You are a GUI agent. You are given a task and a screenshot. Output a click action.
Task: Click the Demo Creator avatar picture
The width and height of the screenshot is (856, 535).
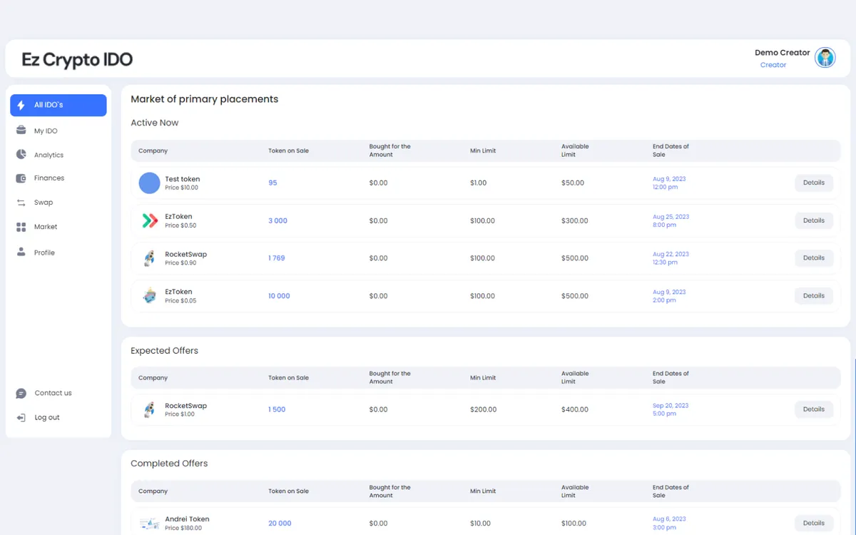click(x=825, y=58)
